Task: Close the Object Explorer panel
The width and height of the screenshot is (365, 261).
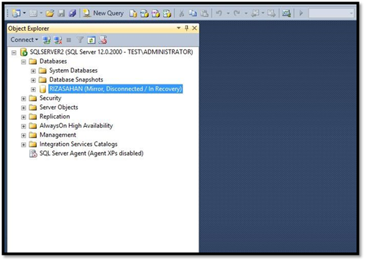Action: [194, 28]
